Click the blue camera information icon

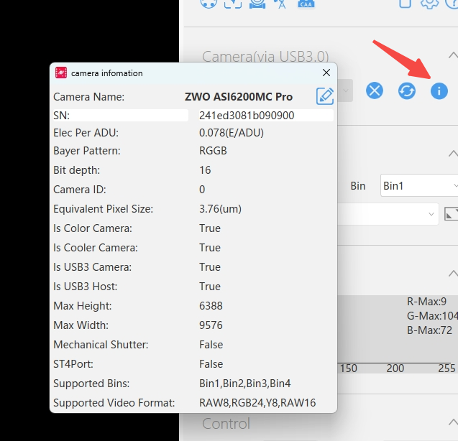[x=439, y=91]
